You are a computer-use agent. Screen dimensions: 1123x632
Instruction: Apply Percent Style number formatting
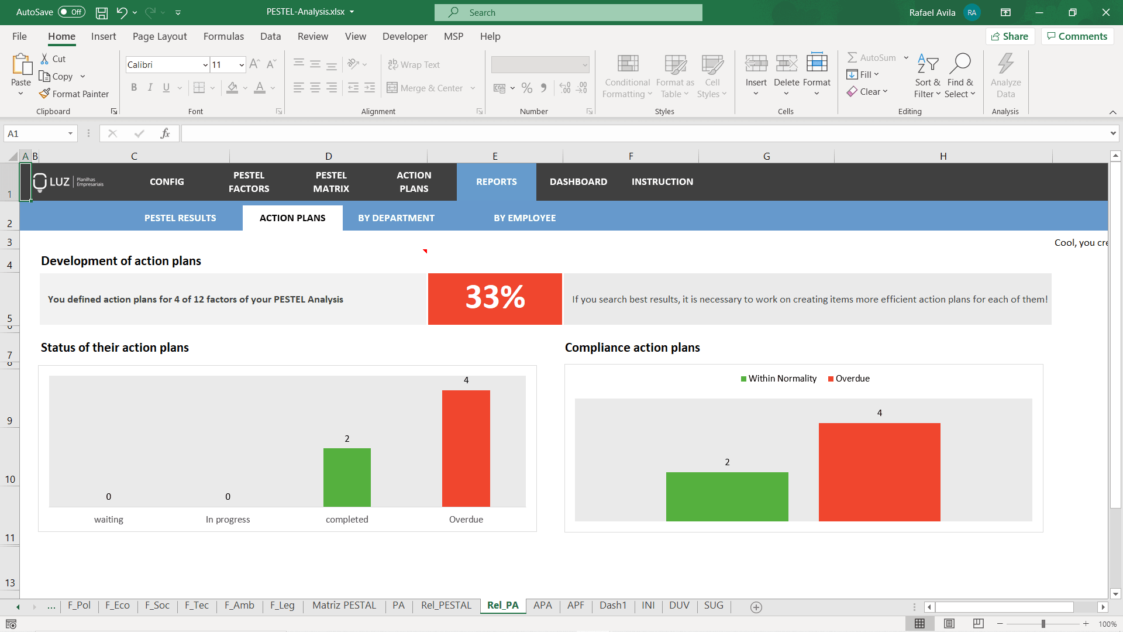click(x=527, y=87)
